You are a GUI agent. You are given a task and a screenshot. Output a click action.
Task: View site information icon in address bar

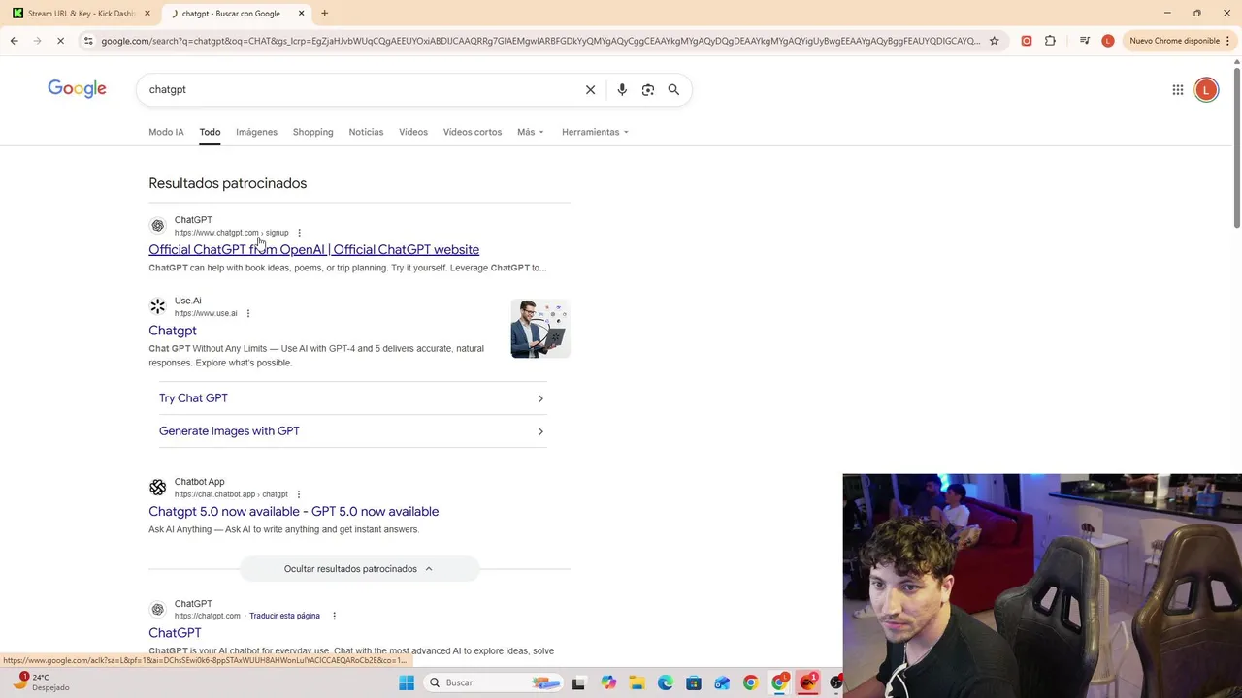click(x=88, y=41)
